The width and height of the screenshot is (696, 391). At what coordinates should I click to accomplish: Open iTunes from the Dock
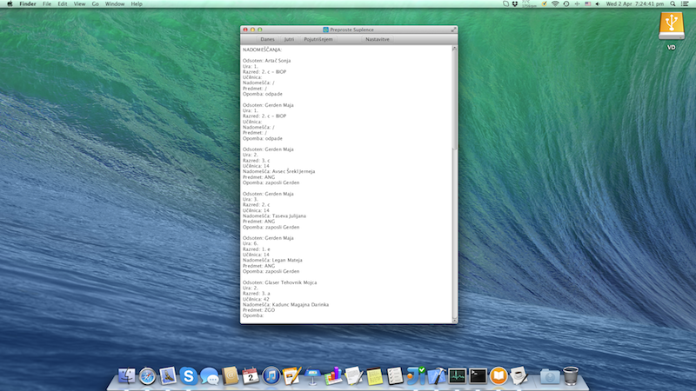point(271,375)
